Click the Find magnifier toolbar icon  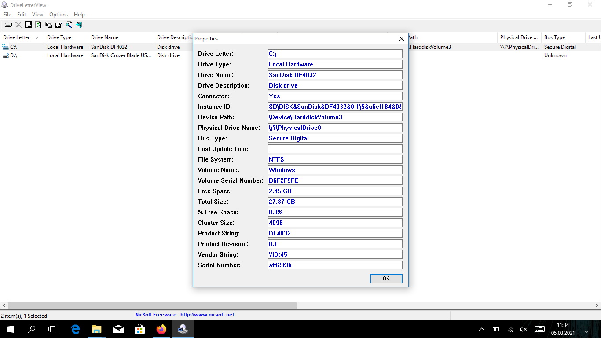[69, 25]
